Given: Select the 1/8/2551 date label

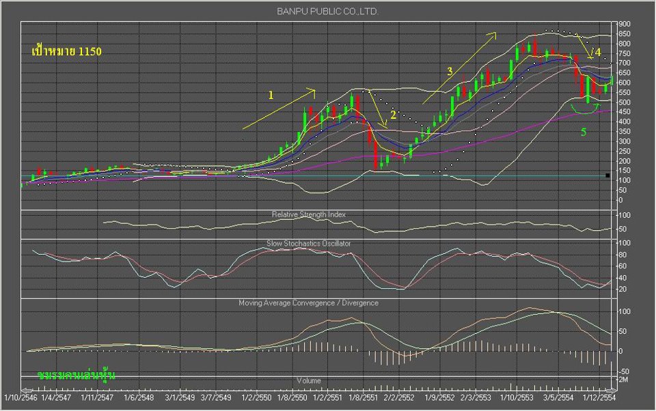Looking at the screenshot, I should [363, 397].
